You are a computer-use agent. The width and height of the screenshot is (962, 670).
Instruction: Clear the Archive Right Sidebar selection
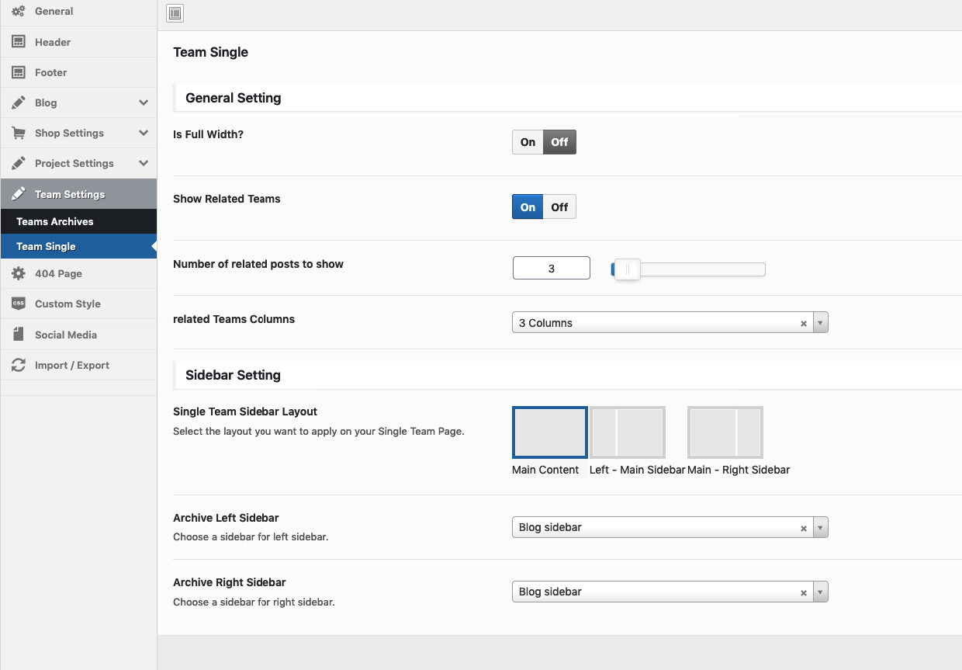[804, 593]
